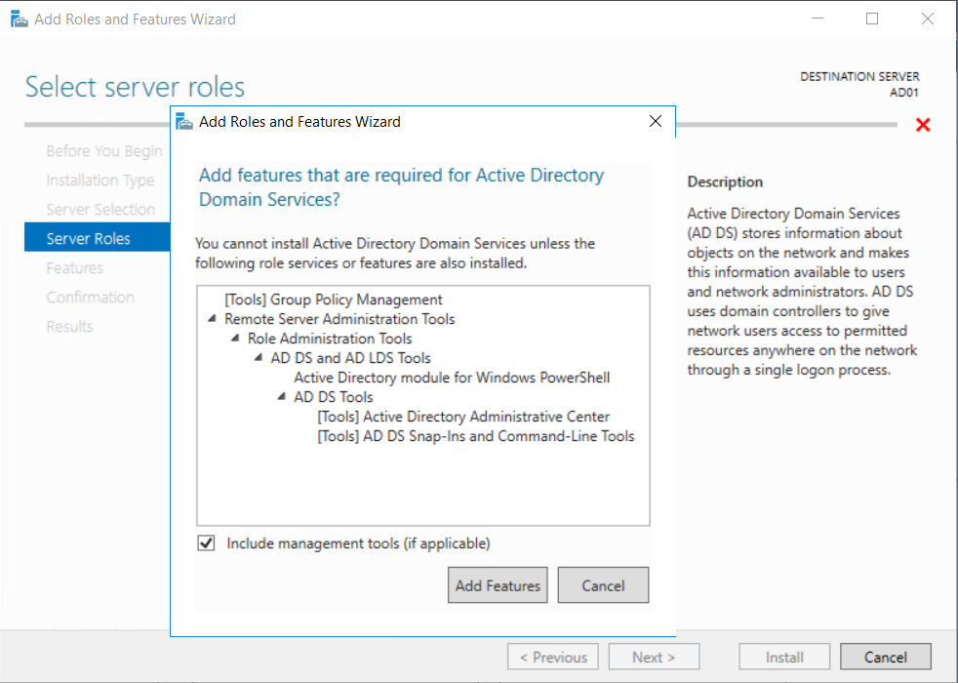Click the Select server roles page title
Image resolution: width=958 pixels, height=683 pixels.
point(135,87)
